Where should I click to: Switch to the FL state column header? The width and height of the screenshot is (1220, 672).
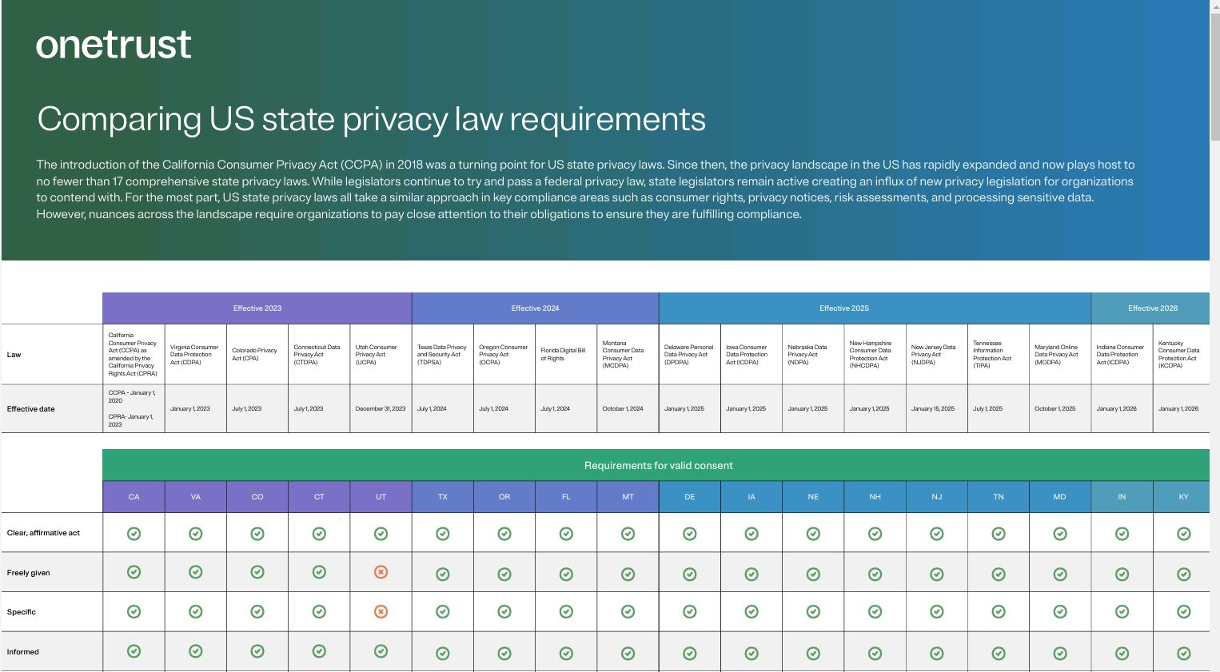pos(565,496)
